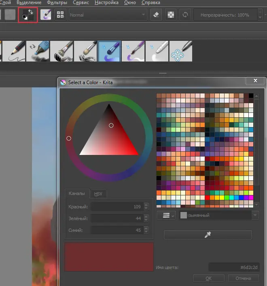Click opacity slider spin arrows
Screen dimensions: 267x286
[260, 15]
